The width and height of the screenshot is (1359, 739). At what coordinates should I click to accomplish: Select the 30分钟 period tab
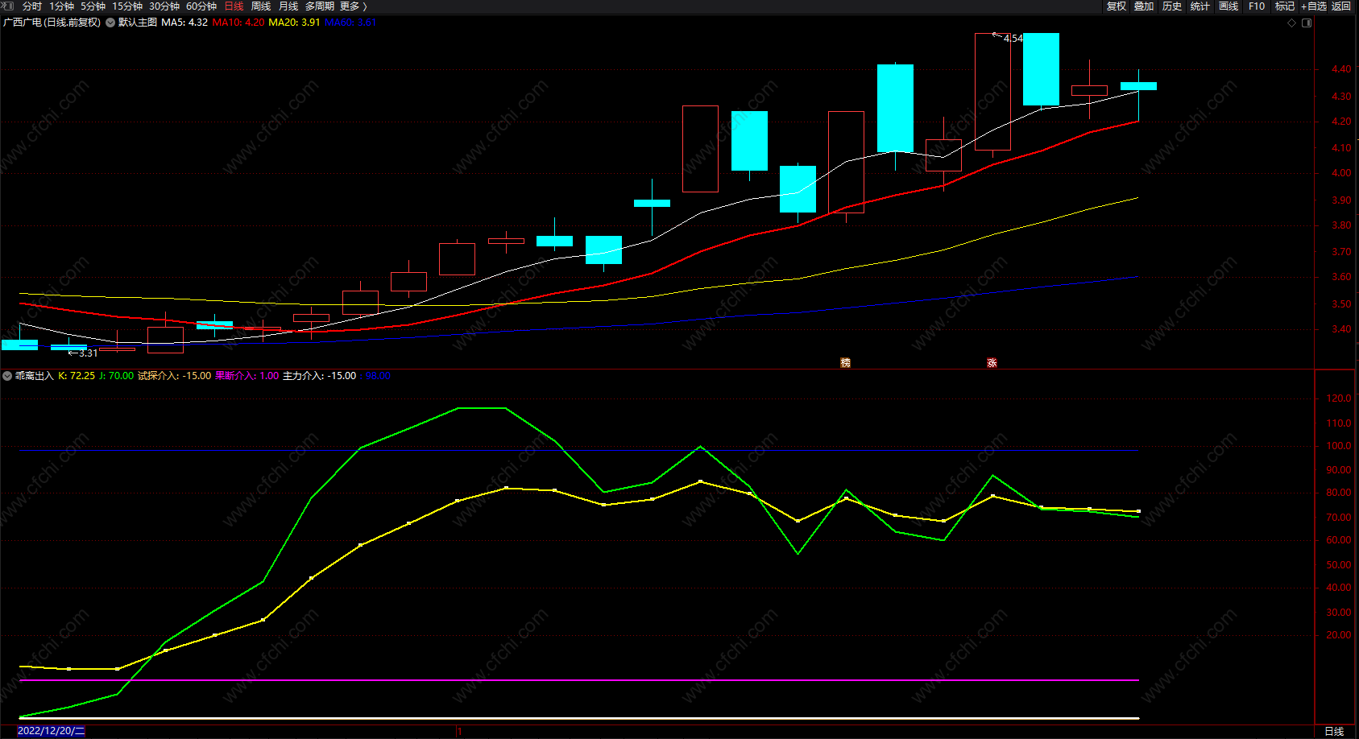click(x=164, y=6)
